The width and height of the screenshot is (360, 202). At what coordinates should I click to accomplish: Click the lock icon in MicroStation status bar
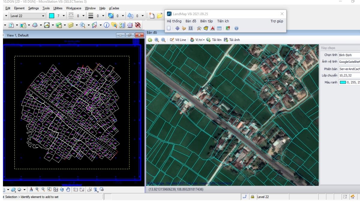tap(253, 197)
